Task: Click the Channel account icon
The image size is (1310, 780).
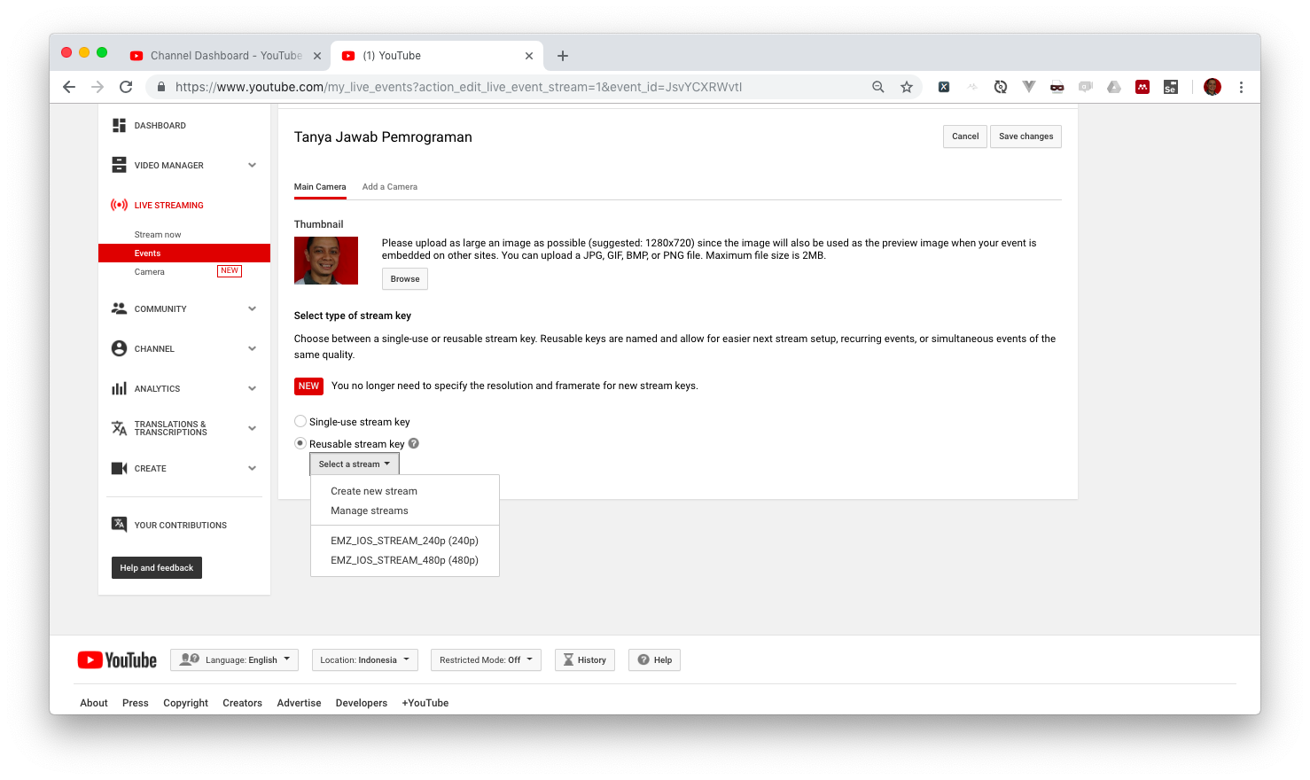Action: pos(119,348)
